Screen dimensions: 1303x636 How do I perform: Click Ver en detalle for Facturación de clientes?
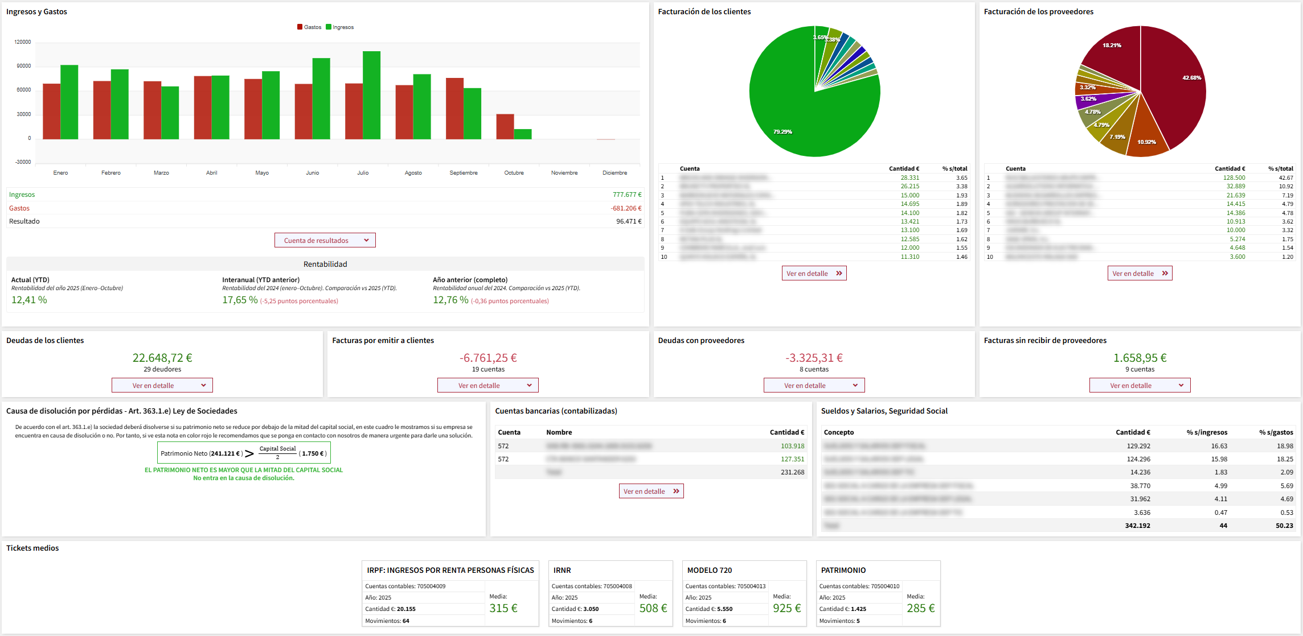pos(814,274)
